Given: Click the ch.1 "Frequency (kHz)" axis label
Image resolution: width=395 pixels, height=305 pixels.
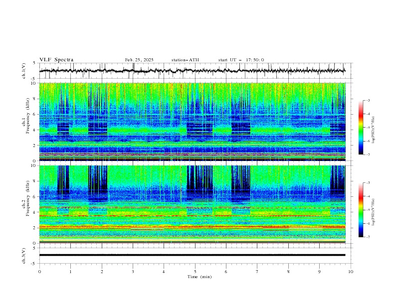Looking at the screenshot, I should click(28, 116).
